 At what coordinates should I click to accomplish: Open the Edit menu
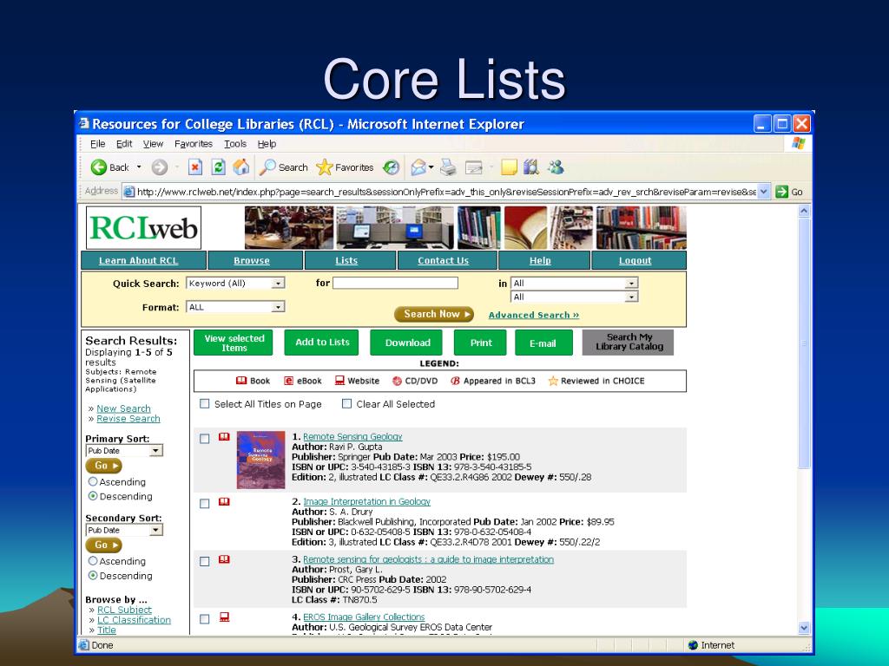(x=124, y=144)
